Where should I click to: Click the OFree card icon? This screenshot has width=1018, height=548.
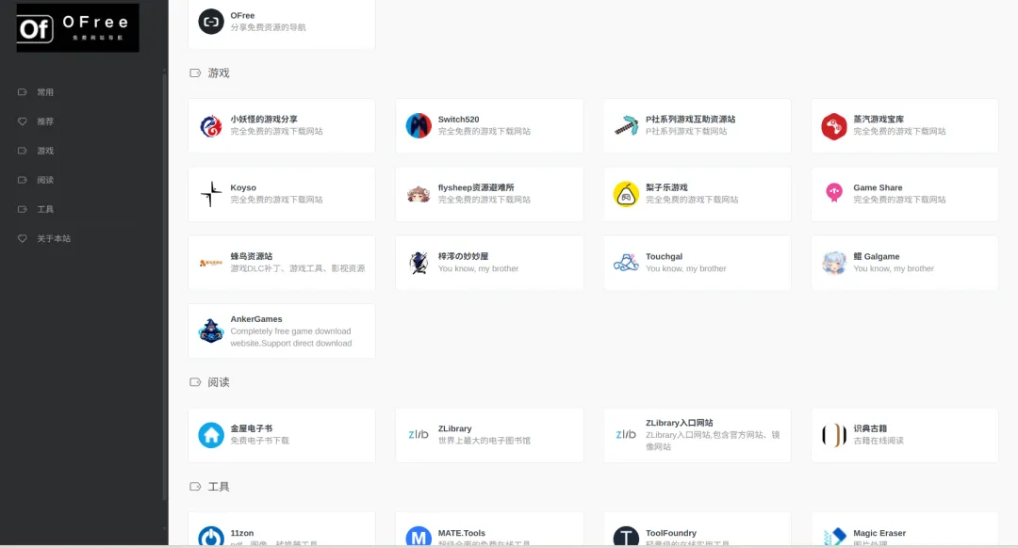tap(211, 22)
